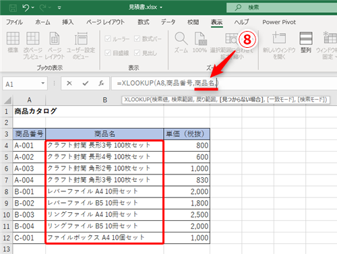Viewport: 337px width, 254px height.
Task: Click into the XLOOKUP formula bar
Action: pos(224,84)
